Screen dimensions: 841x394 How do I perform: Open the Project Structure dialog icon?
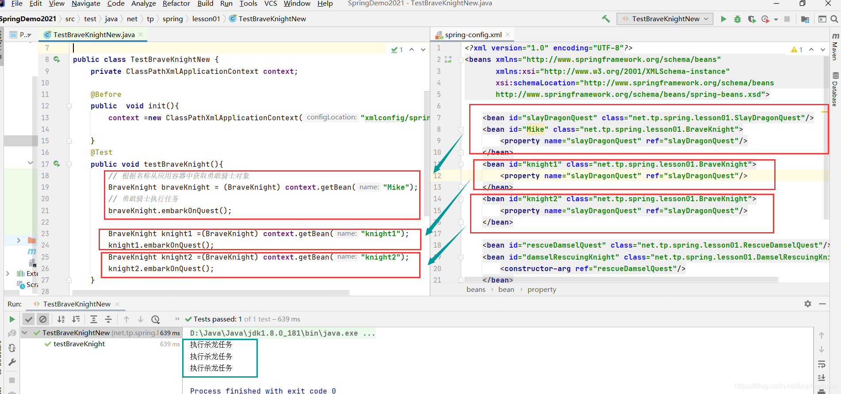pyautogui.click(x=805, y=19)
